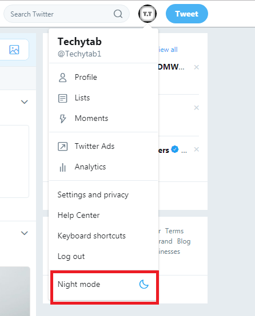
Task: Open the T.T profile avatar menu
Action: tap(148, 14)
